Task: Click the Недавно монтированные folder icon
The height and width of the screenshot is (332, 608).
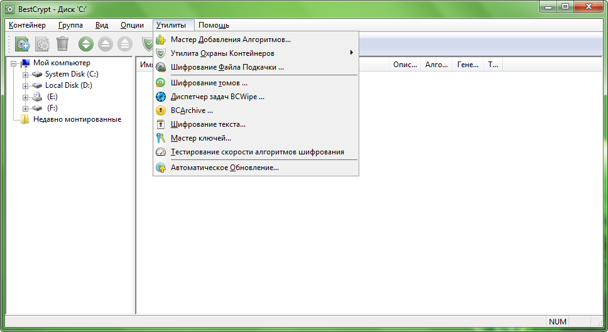Action: (25, 119)
